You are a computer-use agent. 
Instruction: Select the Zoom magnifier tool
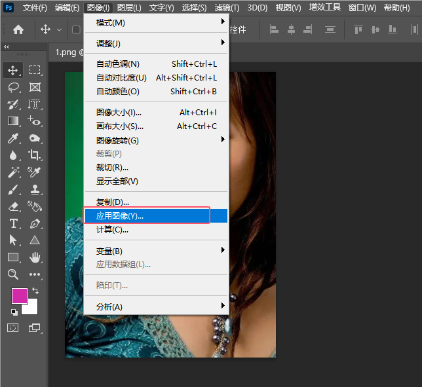click(13, 274)
